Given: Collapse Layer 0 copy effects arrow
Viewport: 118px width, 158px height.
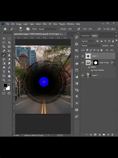Looking at the screenshot, I should [115, 63].
